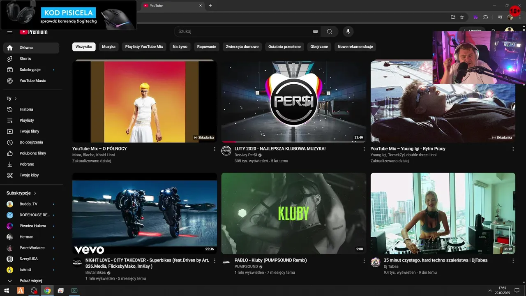Click the magnifier search button
Image resolution: width=526 pixels, height=296 pixels.
[x=330, y=32]
